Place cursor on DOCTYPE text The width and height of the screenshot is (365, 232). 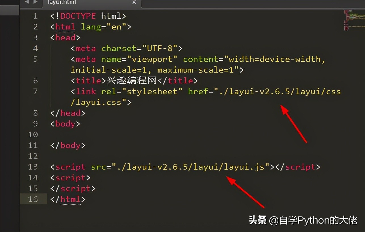coord(78,16)
